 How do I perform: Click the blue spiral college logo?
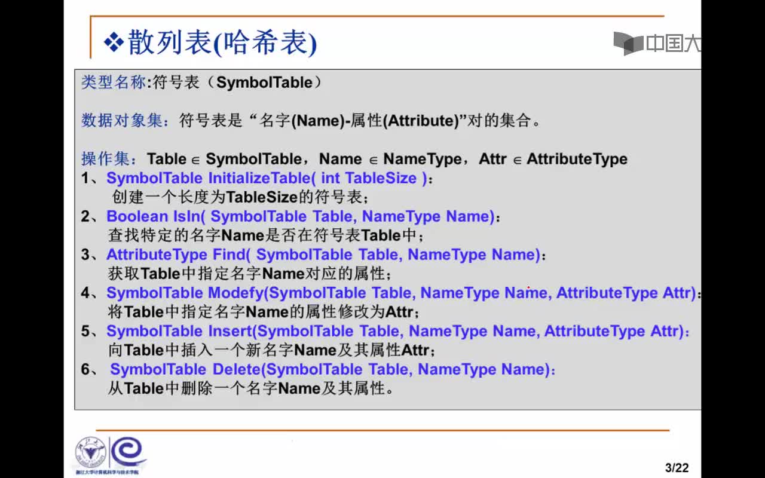pos(128,452)
